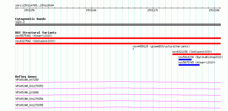
Task: Click the 150117k ruler tick label
Action: (153, 10)
